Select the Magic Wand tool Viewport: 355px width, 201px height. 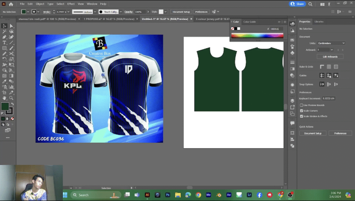(4, 31)
